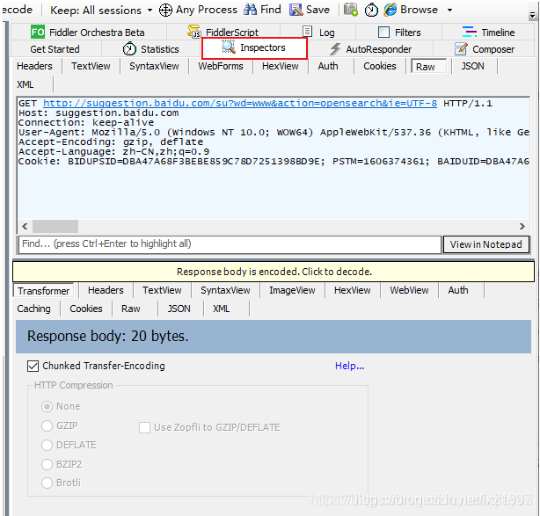Expand the Browse dropdown arrow
540x516 pixels.
click(449, 11)
